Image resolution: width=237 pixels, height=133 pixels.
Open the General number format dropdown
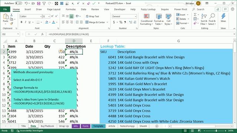(x=135, y=16)
